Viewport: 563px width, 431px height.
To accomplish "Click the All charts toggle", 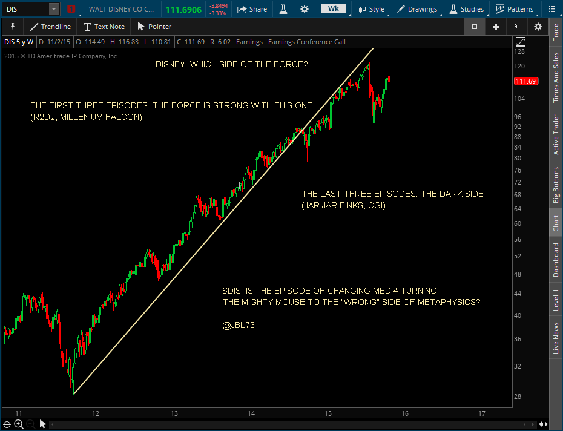I will pyautogui.click(x=517, y=27).
